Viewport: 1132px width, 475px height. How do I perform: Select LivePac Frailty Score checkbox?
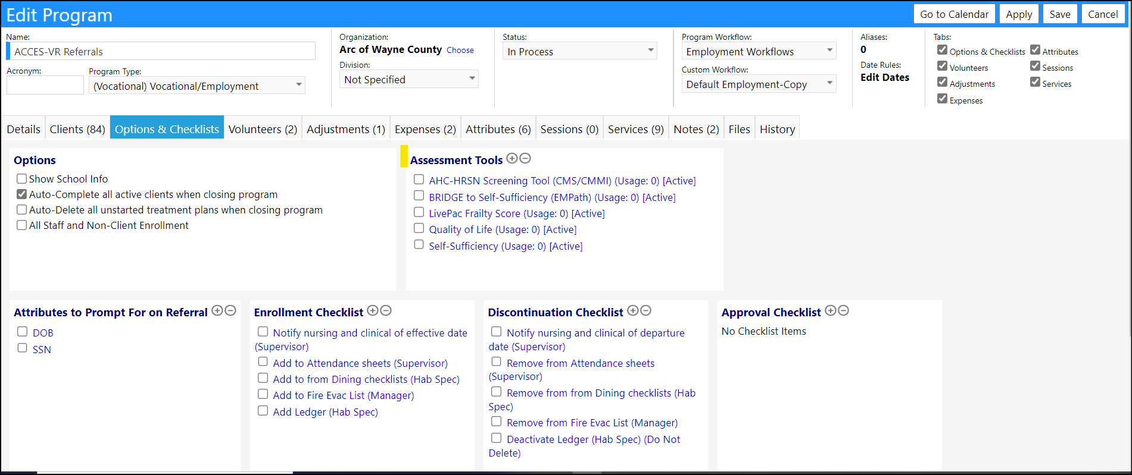point(419,212)
